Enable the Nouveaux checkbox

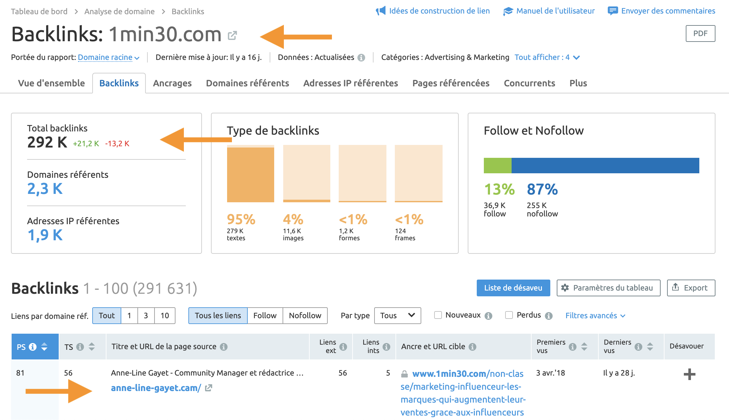pos(438,315)
